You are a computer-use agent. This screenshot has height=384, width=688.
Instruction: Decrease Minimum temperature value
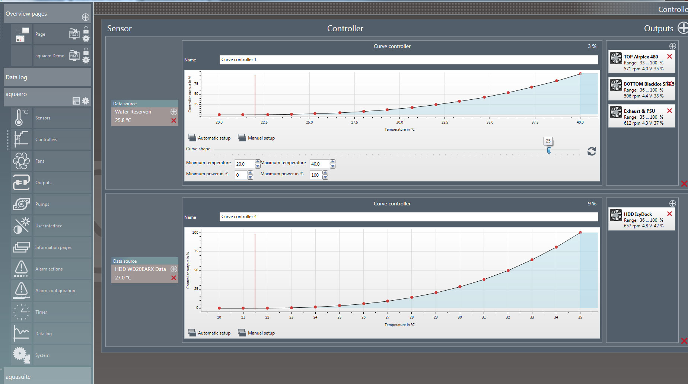click(x=258, y=166)
